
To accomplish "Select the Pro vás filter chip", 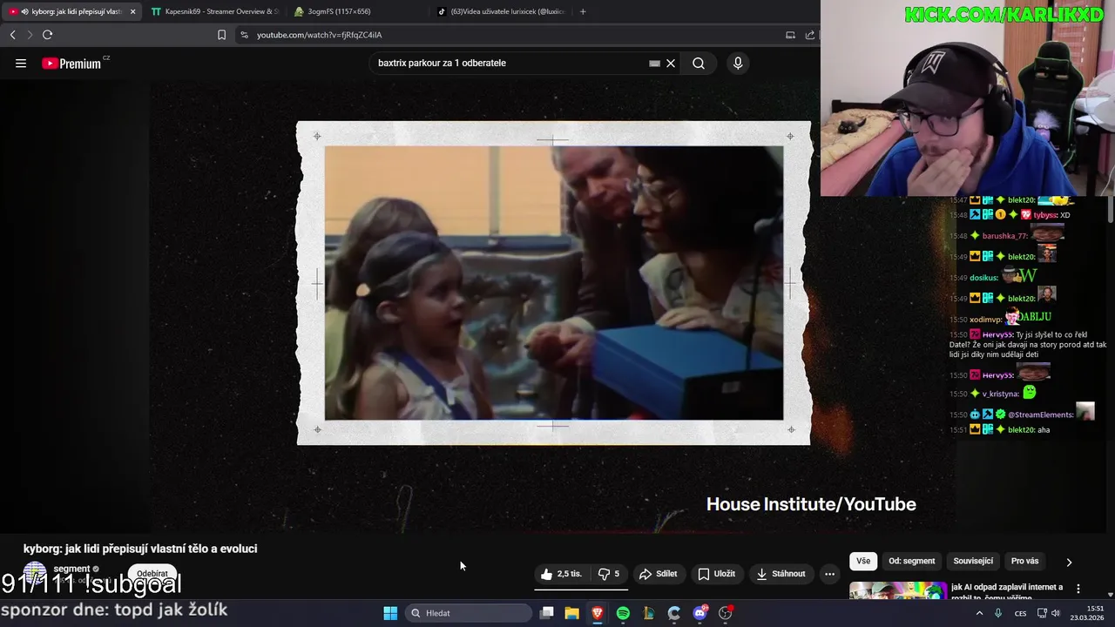I will coord(1024,562).
